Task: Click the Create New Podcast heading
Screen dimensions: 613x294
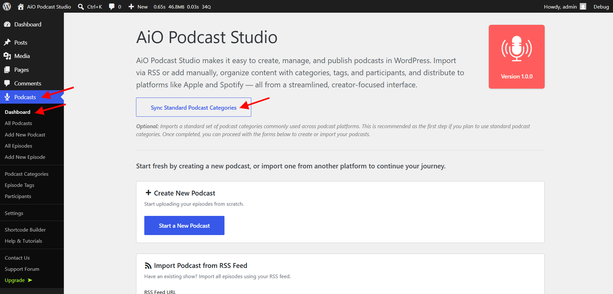Action: point(185,193)
